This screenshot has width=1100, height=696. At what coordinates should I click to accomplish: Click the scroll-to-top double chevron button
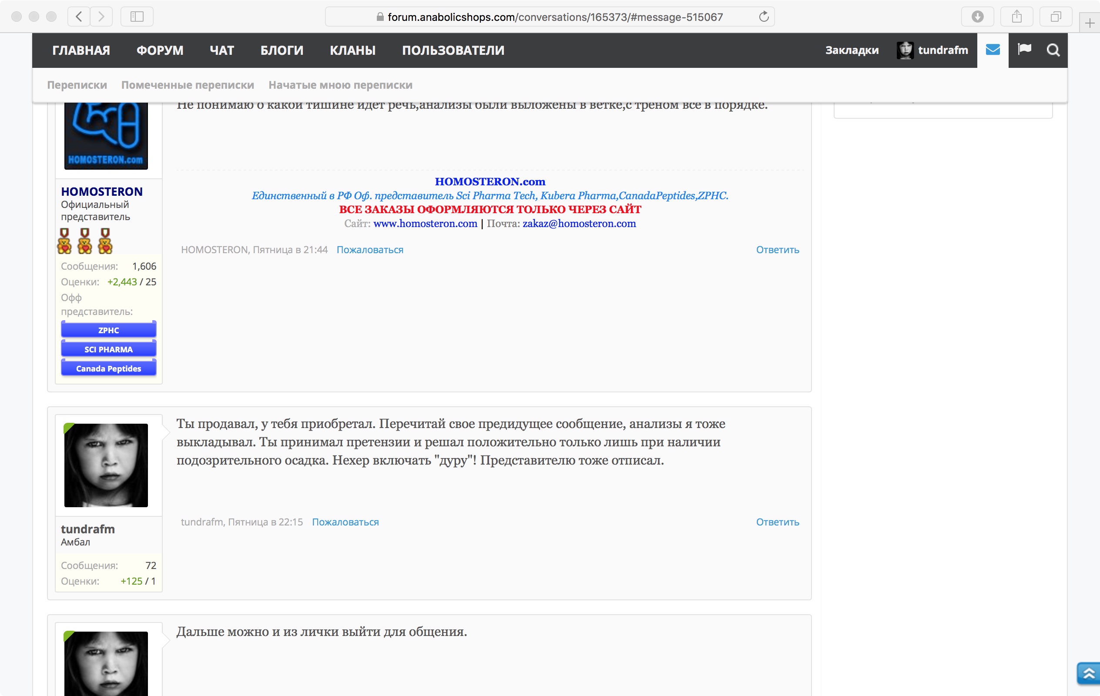click(1089, 673)
